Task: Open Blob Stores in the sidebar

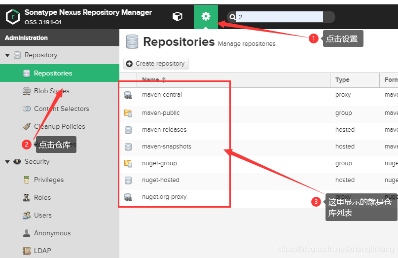Action: [51, 91]
